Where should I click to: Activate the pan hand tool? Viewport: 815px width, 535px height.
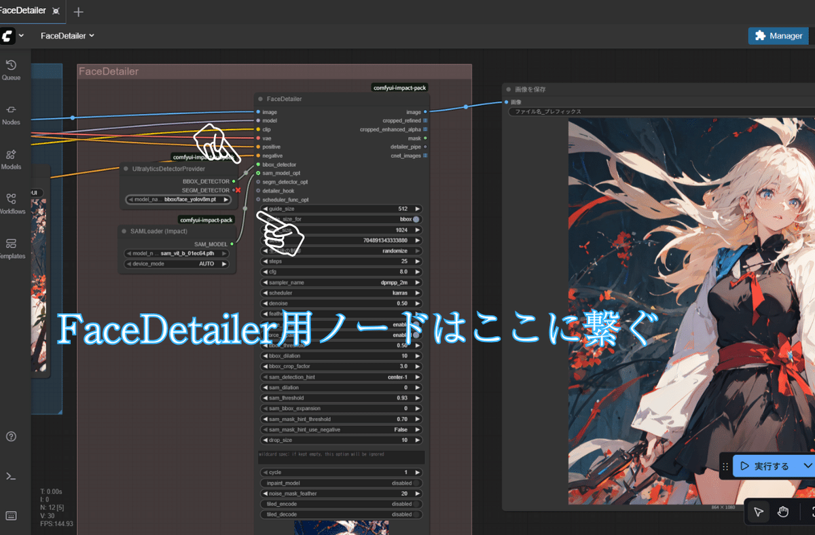(784, 511)
